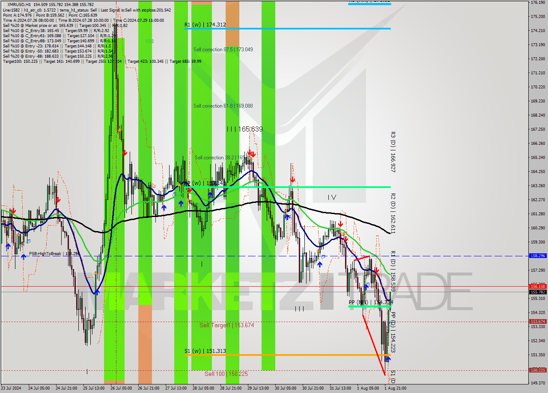Click the green '100' label

149,41
